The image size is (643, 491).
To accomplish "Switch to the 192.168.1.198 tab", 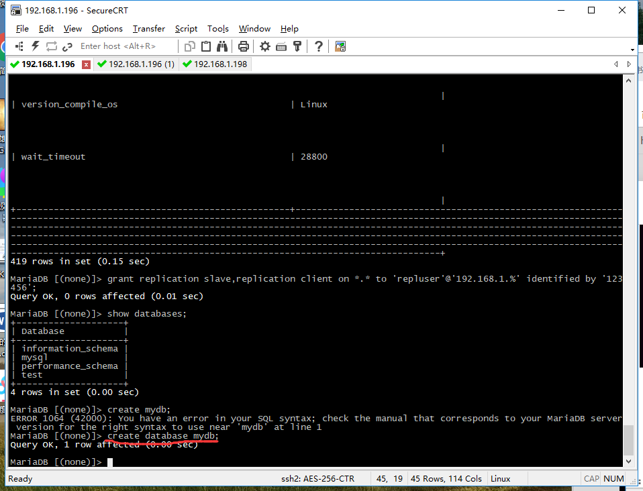I will coord(215,64).
